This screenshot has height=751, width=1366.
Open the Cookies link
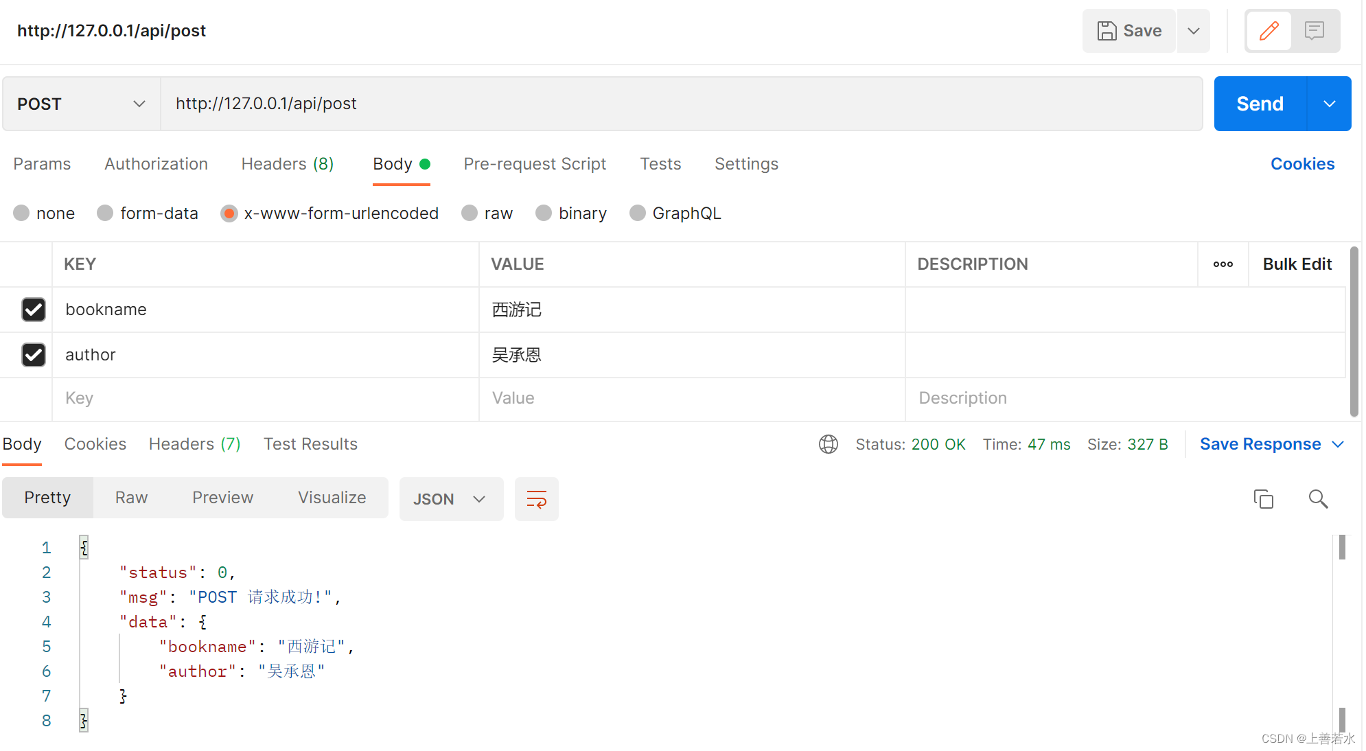click(x=1302, y=164)
